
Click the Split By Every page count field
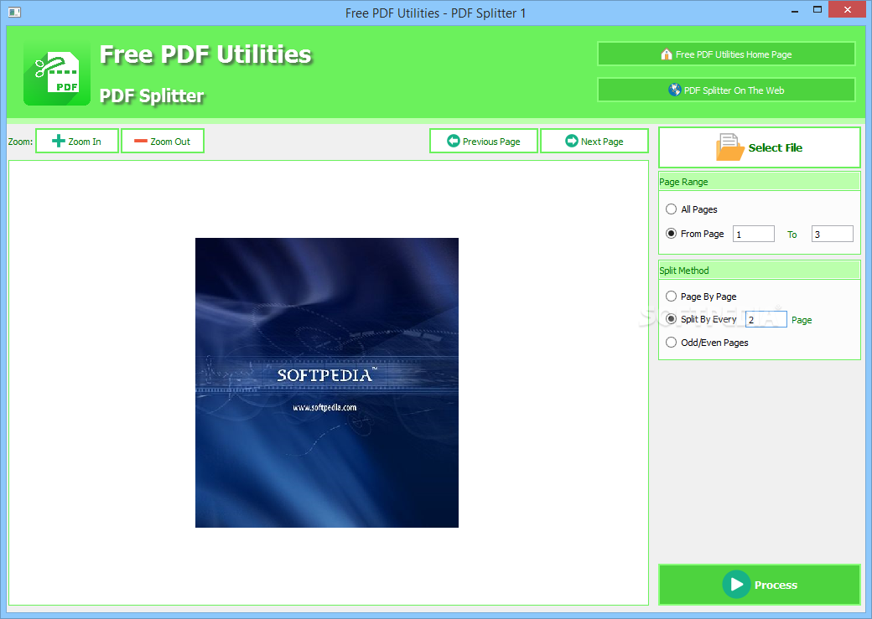coord(766,319)
